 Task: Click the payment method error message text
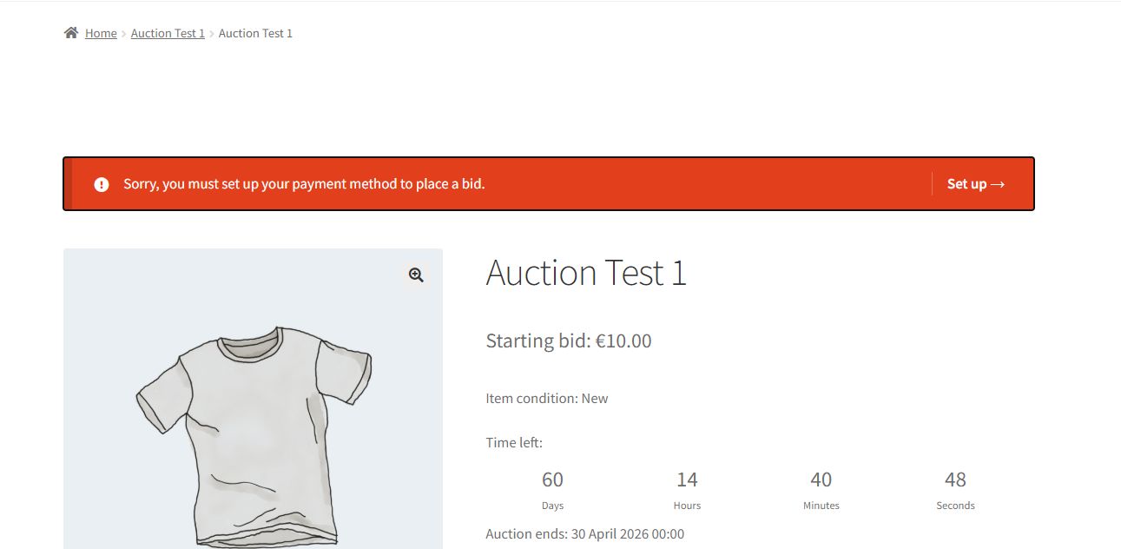(x=304, y=184)
